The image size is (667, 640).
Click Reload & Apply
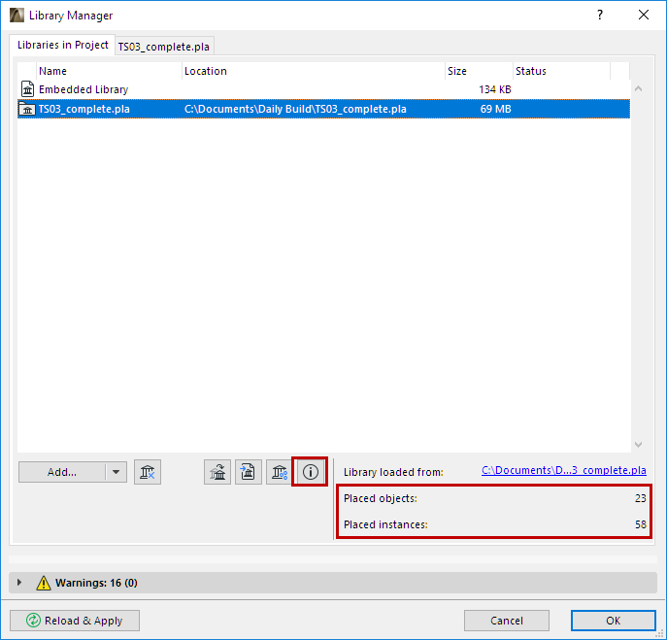tap(75, 621)
